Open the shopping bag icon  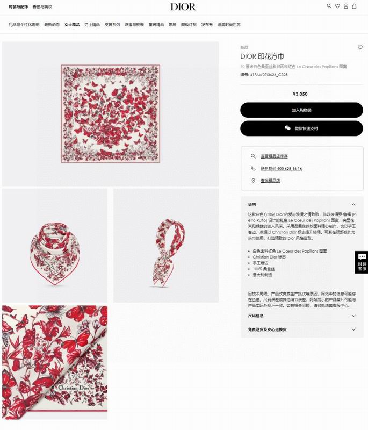[x=354, y=6]
